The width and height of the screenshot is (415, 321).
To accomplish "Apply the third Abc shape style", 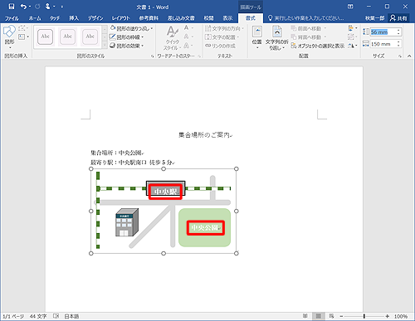I will click(x=90, y=36).
